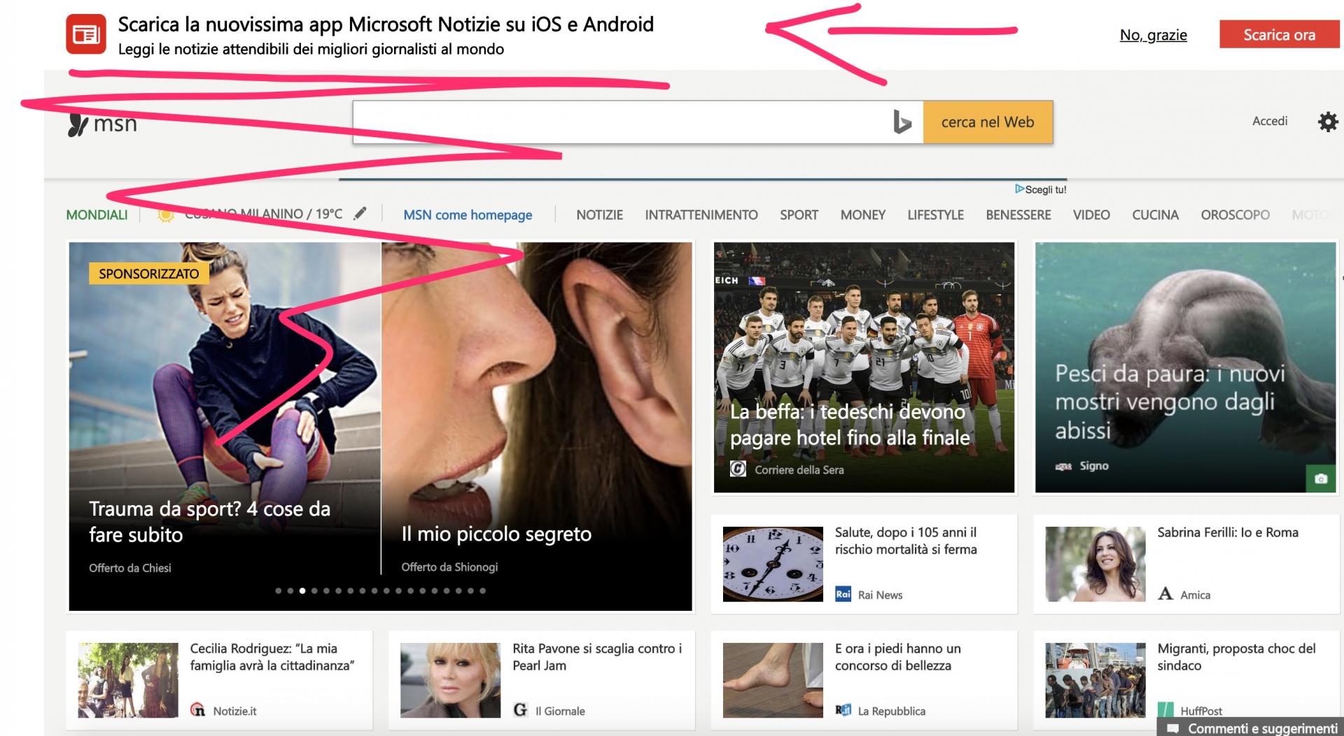1344x736 pixels.
Task: Click the feedback speech bubble icon
Action: 1172,729
